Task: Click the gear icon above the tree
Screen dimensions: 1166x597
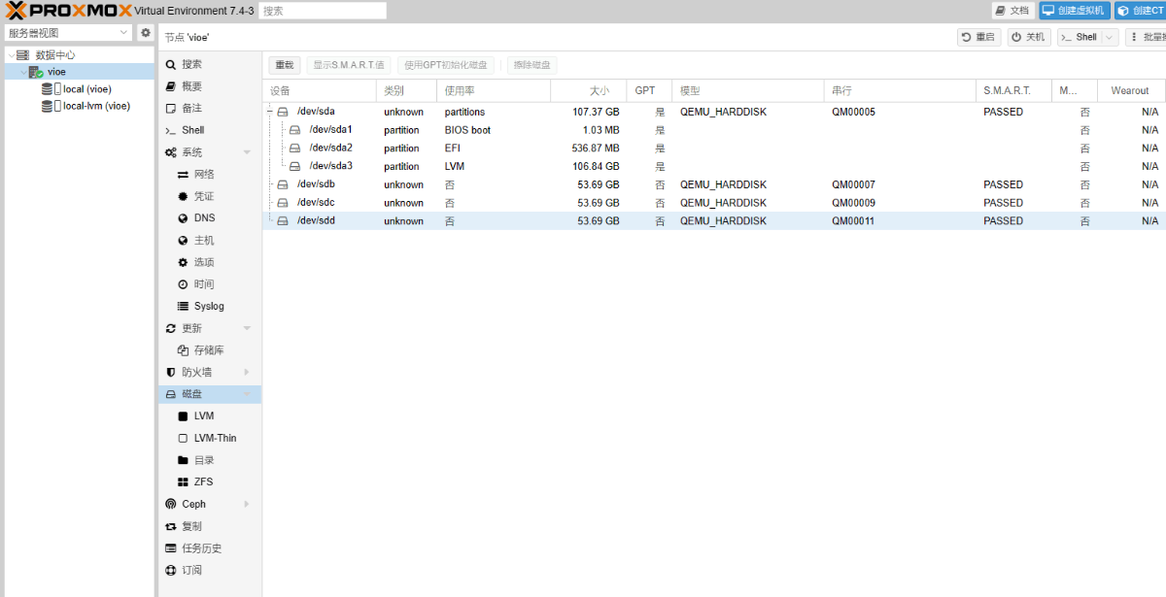Action: pyautogui.click(x=145, y=32)
